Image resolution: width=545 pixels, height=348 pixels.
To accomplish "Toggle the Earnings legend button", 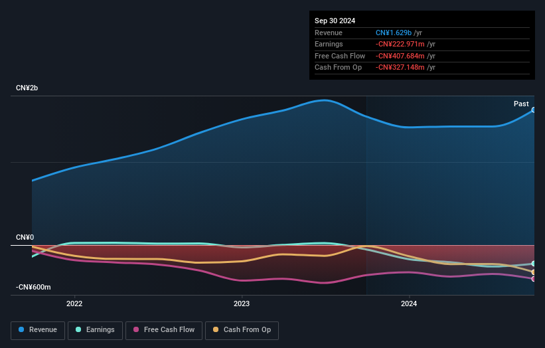I will click(x=95, y=330).
